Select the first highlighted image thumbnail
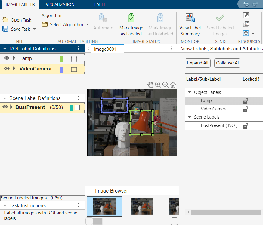The width and height of the screenshot is (263, 225). 104,206
